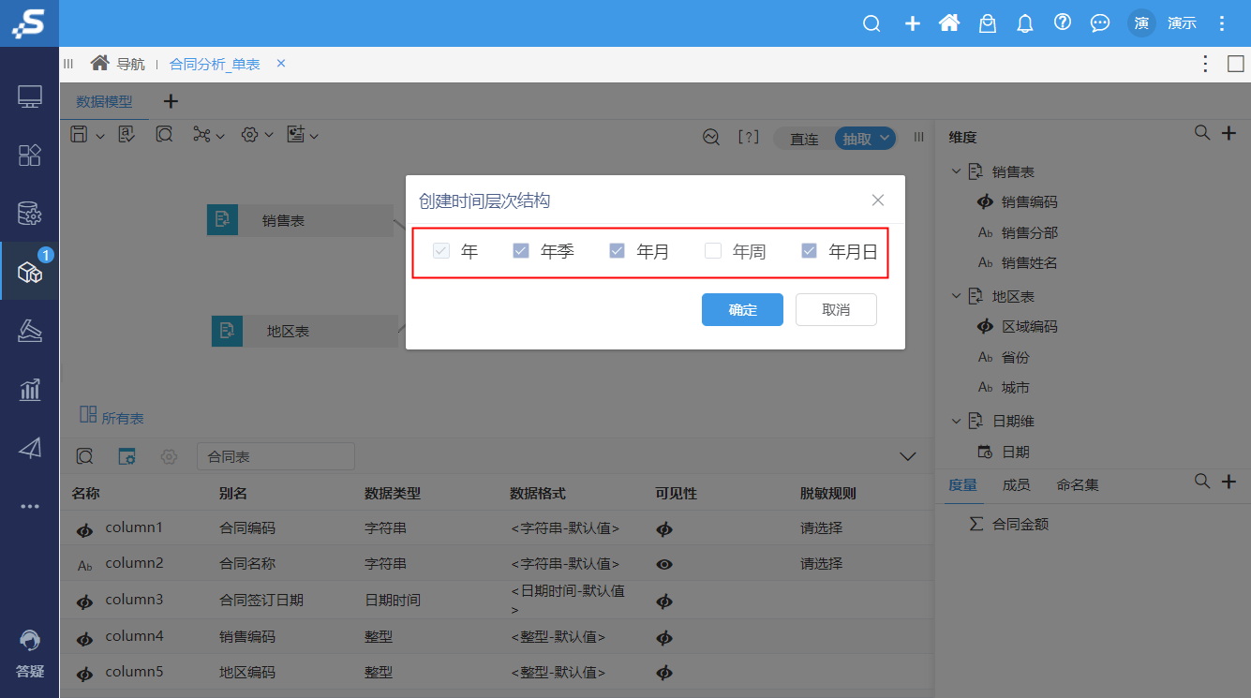Viewport: 1251px width, 698px height.
Task: Open the search icon in the 维度 panel
Action: [x=1202, y=133]
